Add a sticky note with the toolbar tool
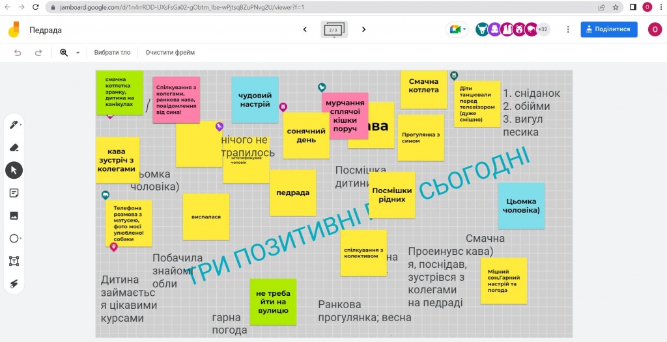 [14, 193]
